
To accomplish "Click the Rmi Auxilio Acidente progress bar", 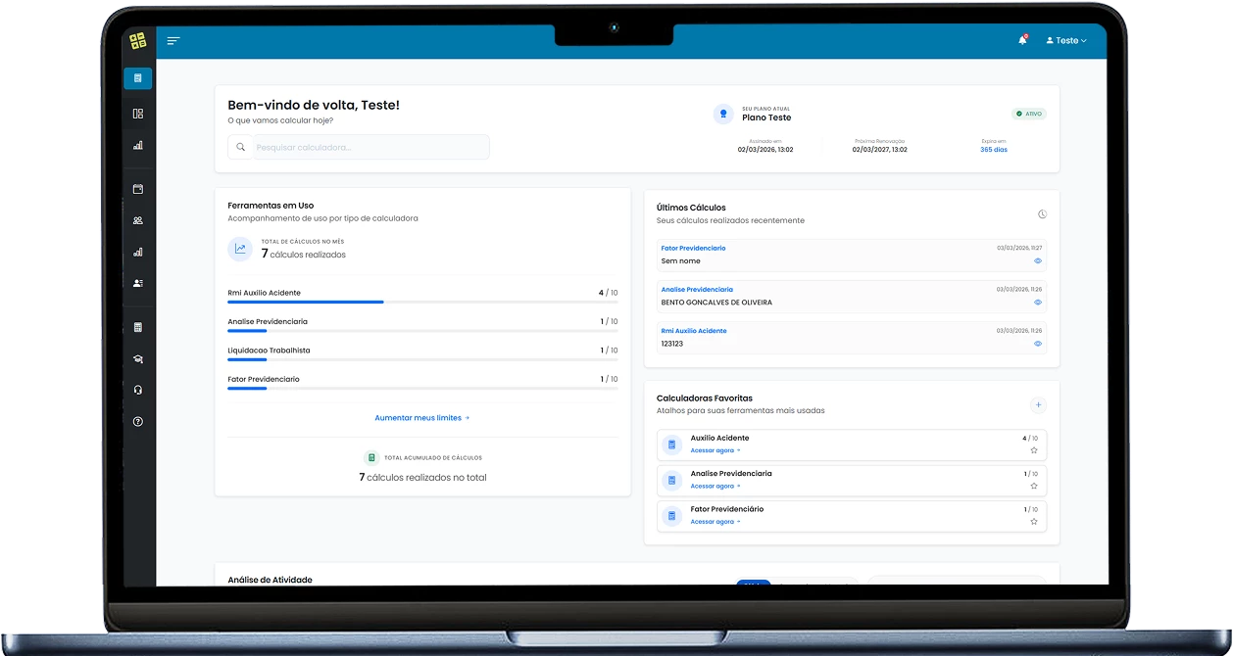I will [422, 303].
